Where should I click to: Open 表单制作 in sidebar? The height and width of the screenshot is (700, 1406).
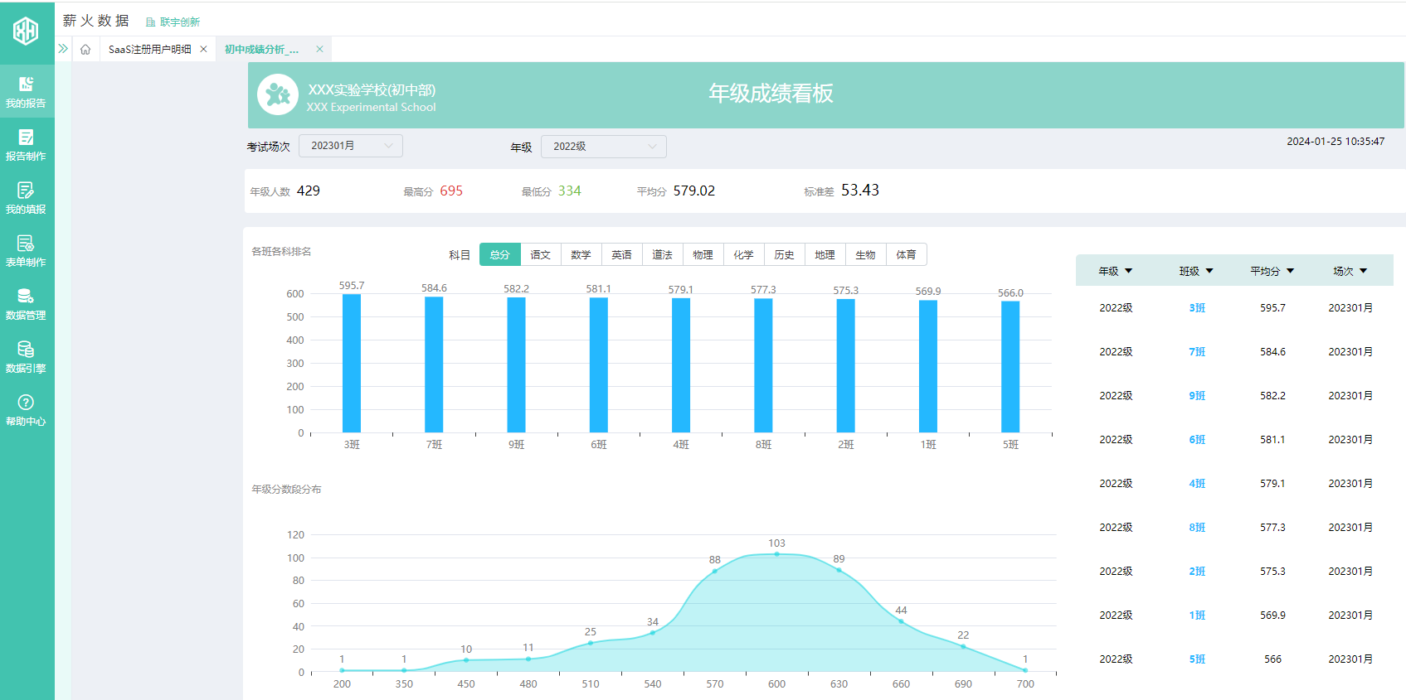click(27, 251)
